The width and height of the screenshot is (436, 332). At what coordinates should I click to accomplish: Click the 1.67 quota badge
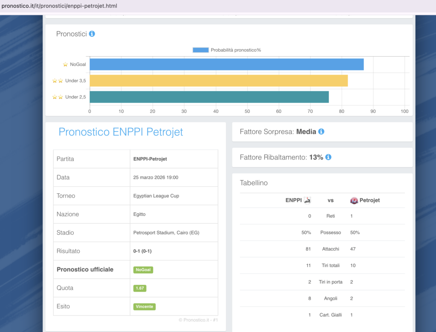tap(140, 288)
